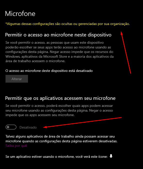Click the Microfone page heading

[20, 14]
